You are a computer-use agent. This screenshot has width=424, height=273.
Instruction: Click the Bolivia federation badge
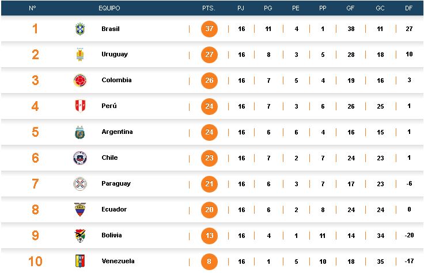79,236
